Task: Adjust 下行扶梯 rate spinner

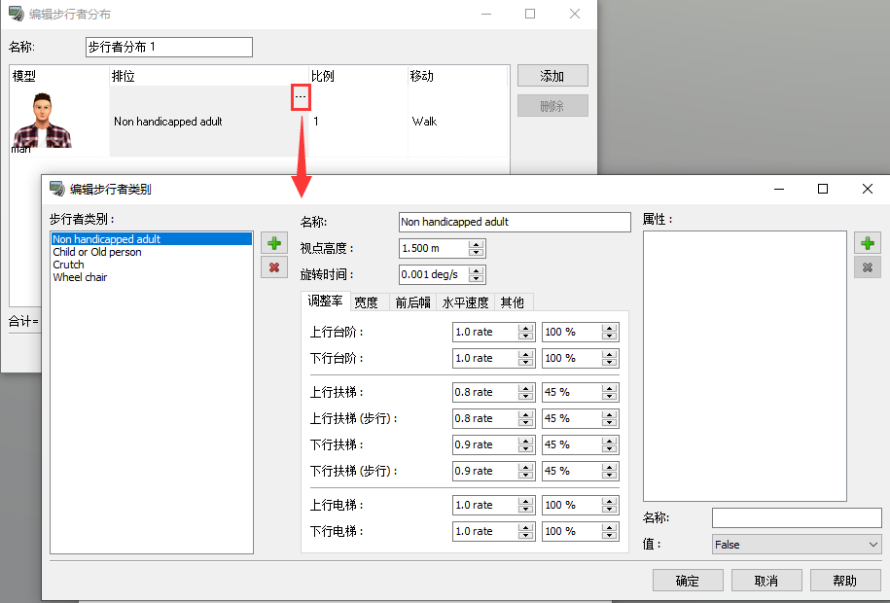Action: (x=525, y=444)
